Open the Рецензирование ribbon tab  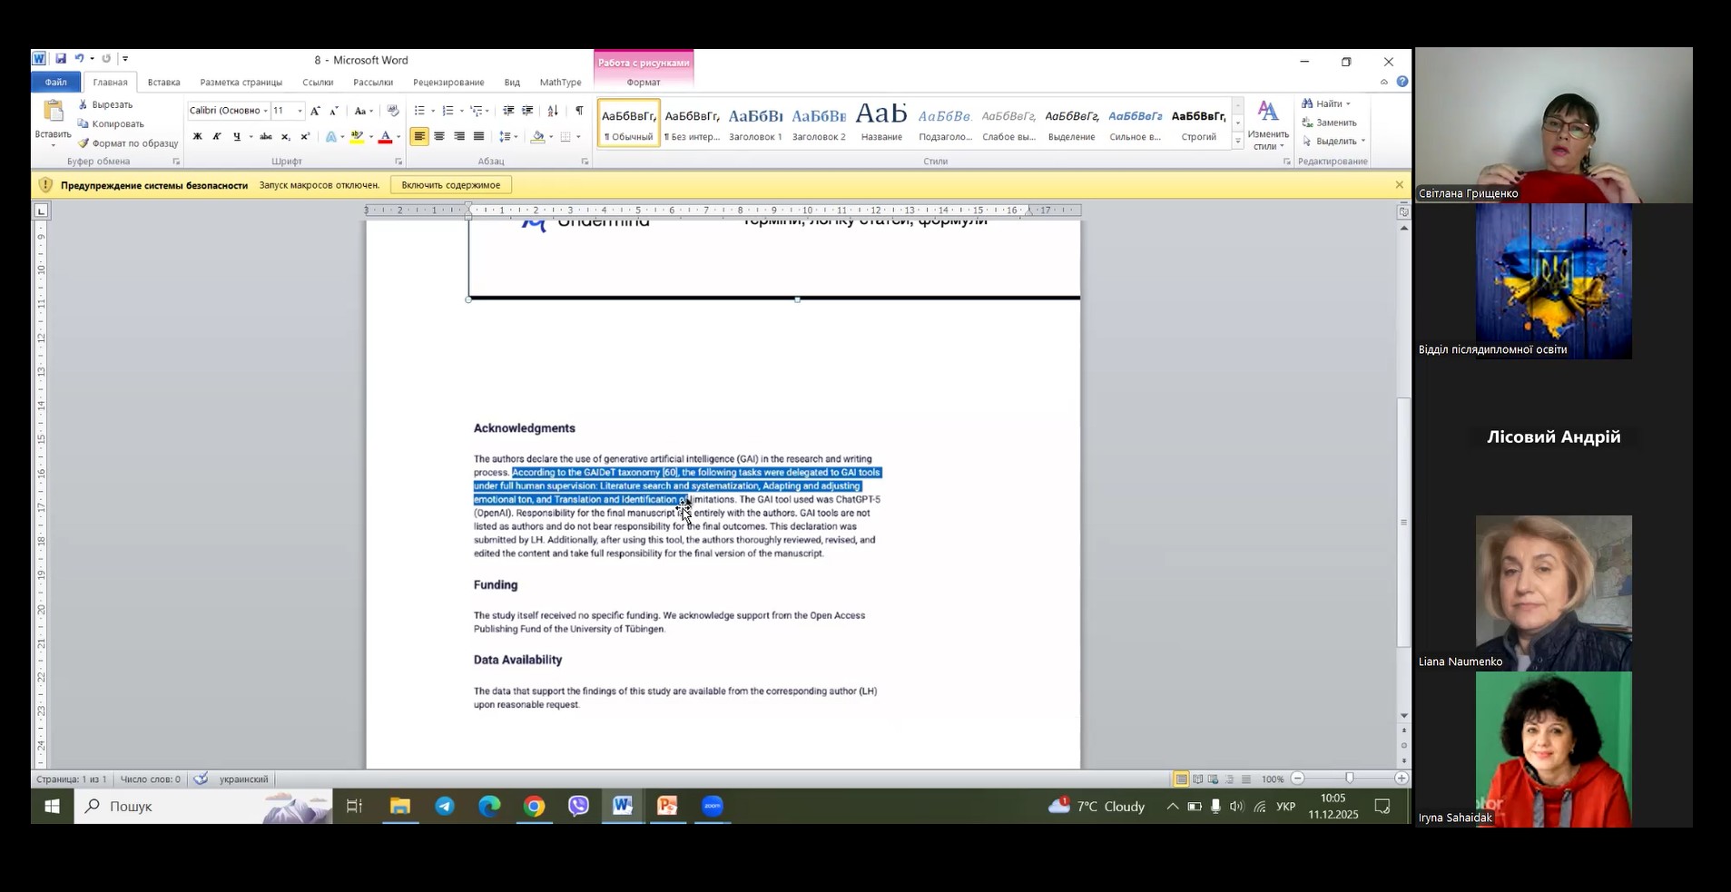coord(448,83)
